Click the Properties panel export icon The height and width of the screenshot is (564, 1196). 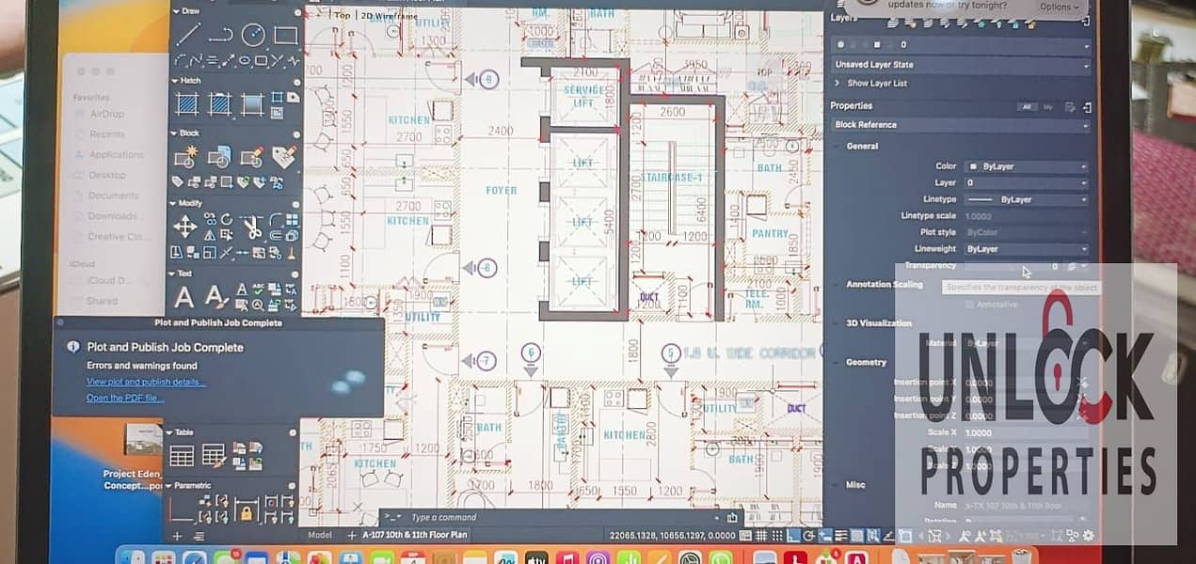1087,107
